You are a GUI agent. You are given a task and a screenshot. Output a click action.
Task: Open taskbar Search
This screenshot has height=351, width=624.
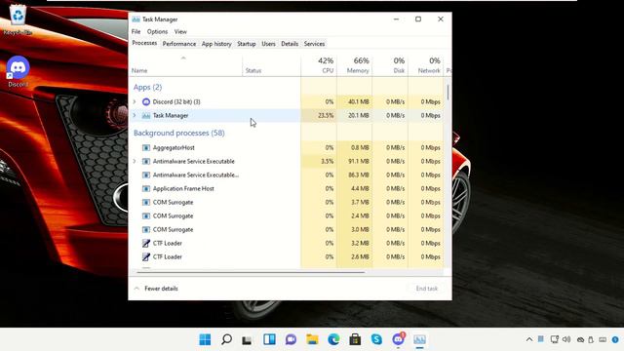coord(226,339)
